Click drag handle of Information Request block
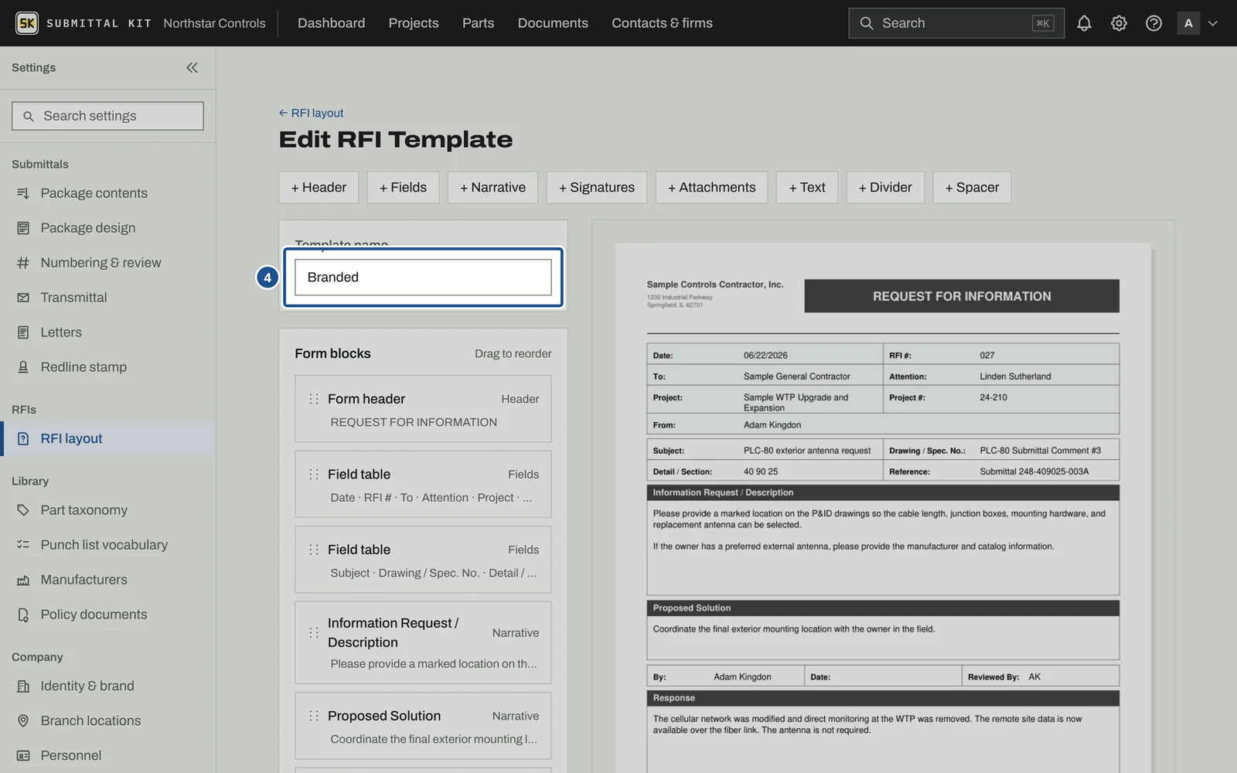Screen dimensions: 1237x773 [x=314, y=632]
